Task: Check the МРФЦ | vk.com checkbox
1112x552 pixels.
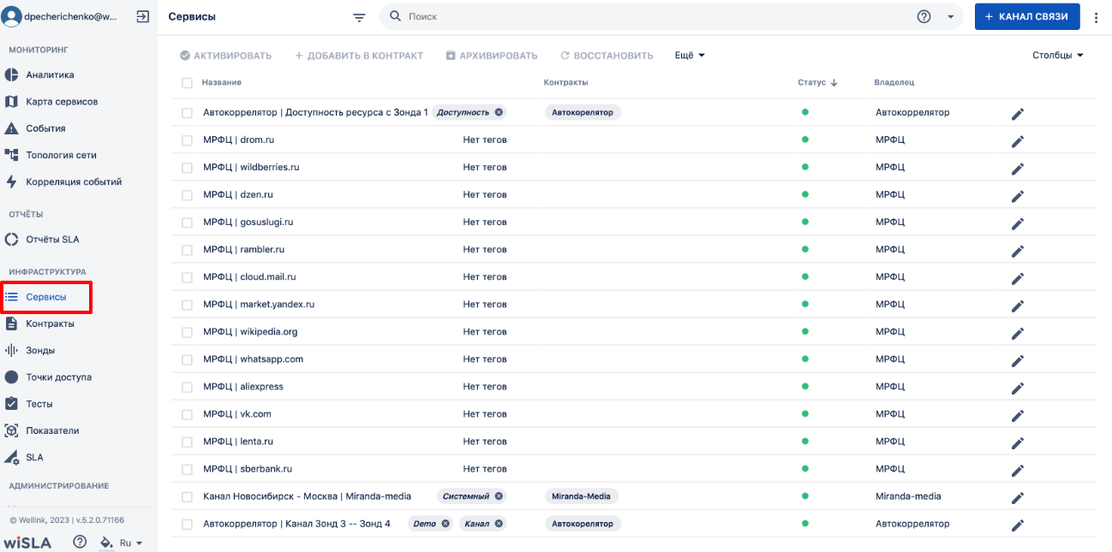Action: [x=187, y=414]
